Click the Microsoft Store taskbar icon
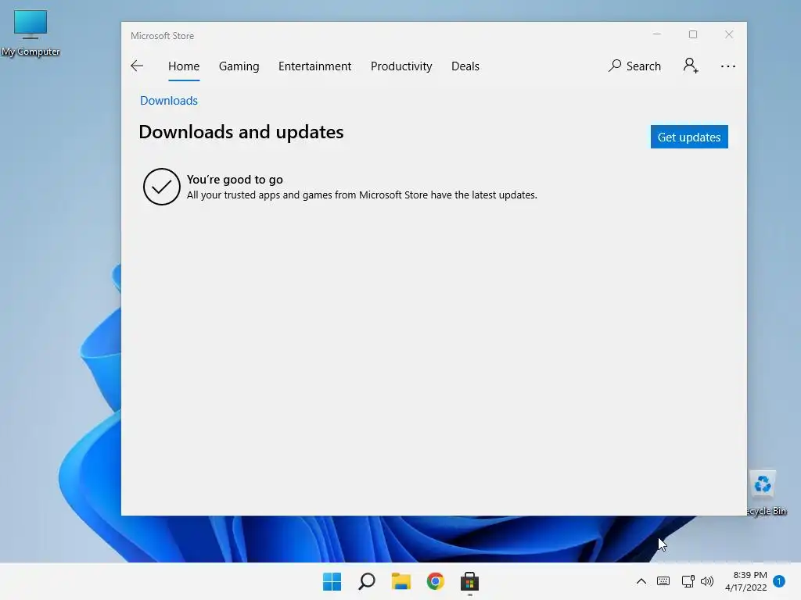801x600 pixels. [x=469, y=581]
